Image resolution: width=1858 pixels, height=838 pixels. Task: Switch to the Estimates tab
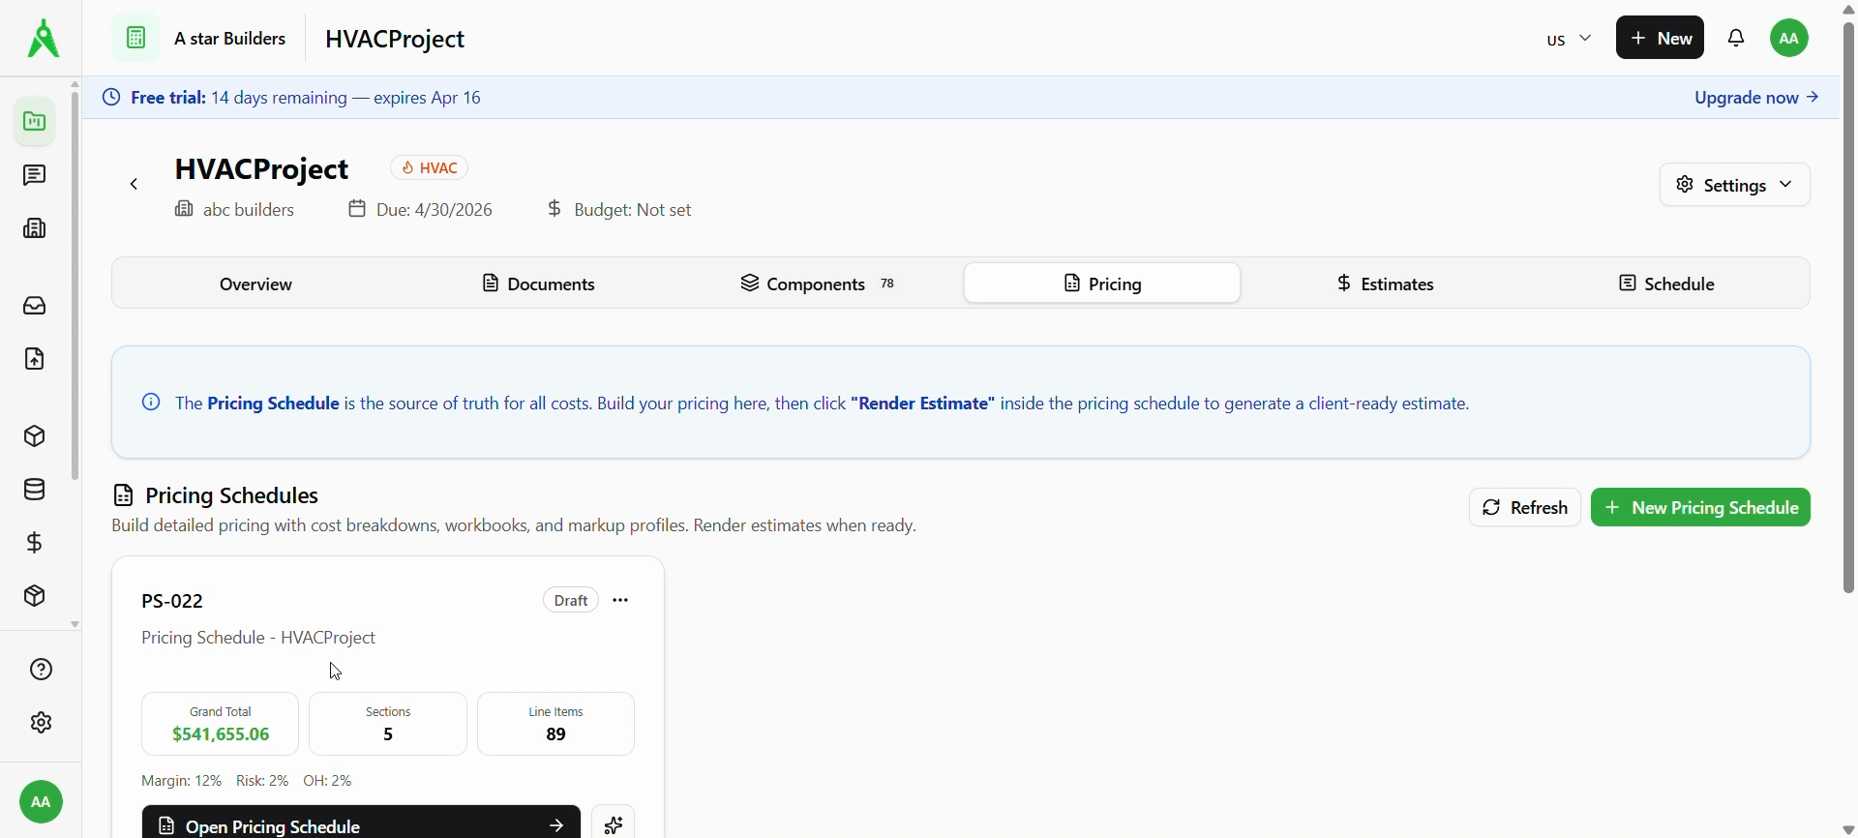(1385, 284)
